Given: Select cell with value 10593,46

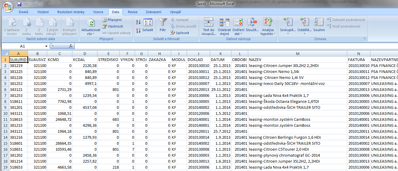Looking at the screenshot, I should click(x=59, y=149).
